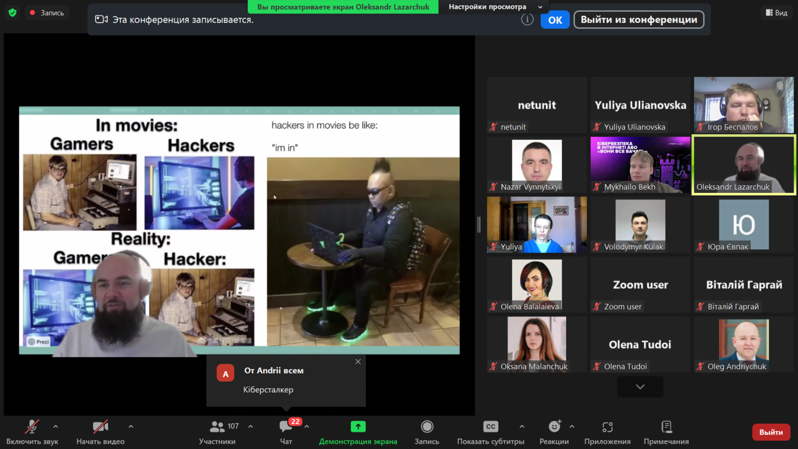Start Демонстрация экрана screen sharing
This screenshot has height=449, width=798.
[358, 433]
